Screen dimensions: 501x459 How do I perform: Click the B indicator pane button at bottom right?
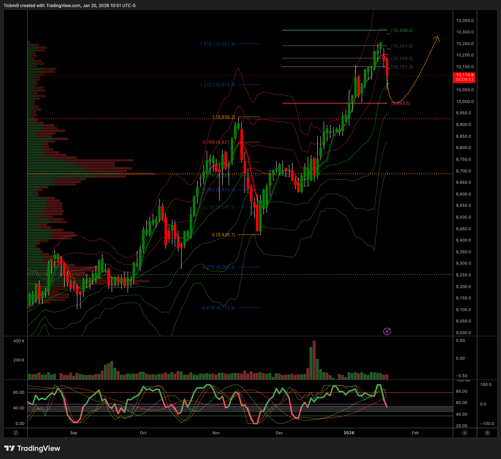[x=488, y=433]
